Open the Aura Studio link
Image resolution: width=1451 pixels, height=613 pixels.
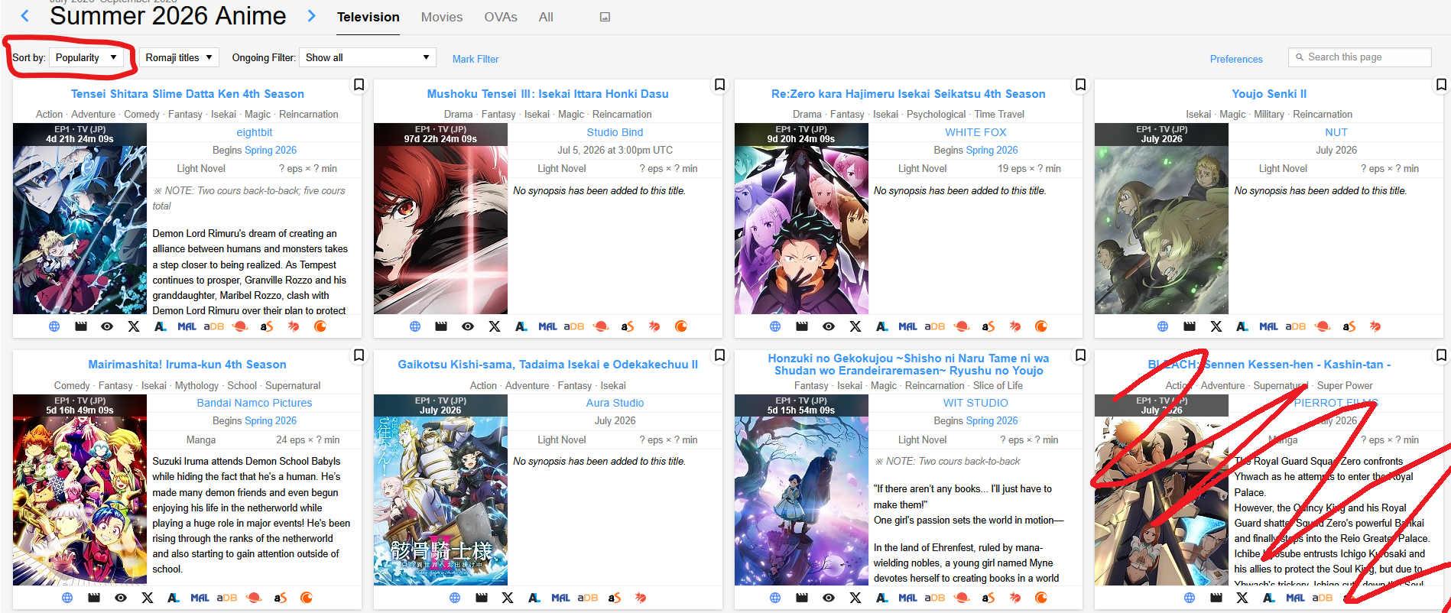coord(615,403)
